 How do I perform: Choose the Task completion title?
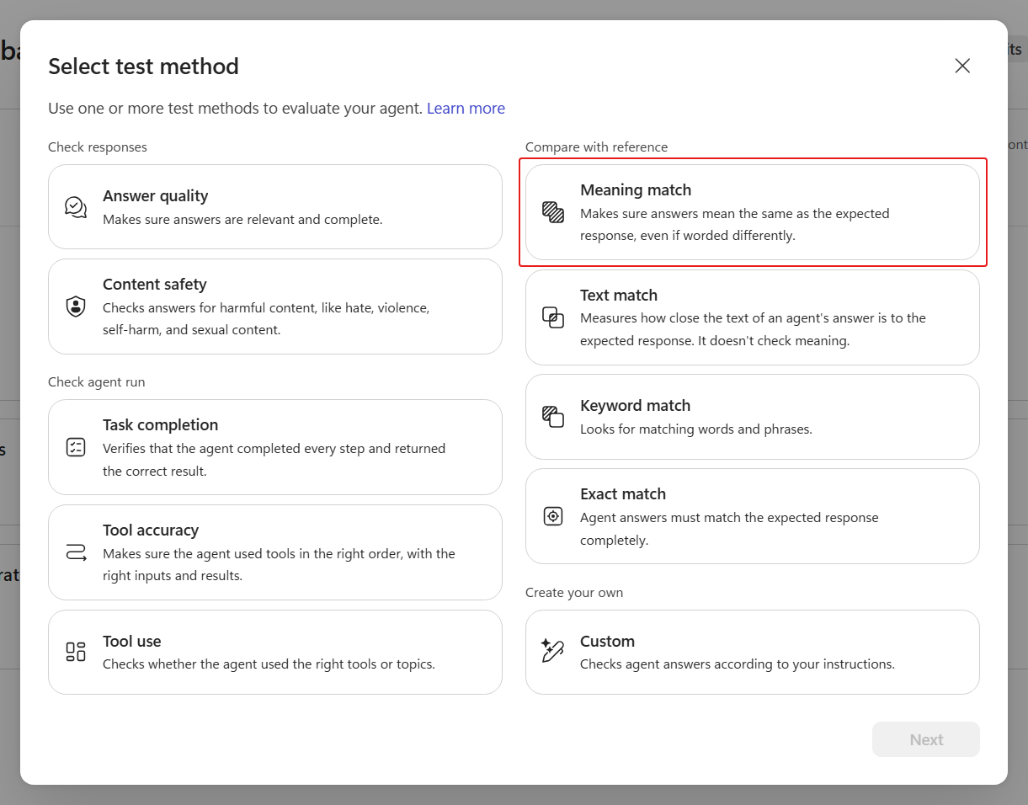tap(160, 425)
